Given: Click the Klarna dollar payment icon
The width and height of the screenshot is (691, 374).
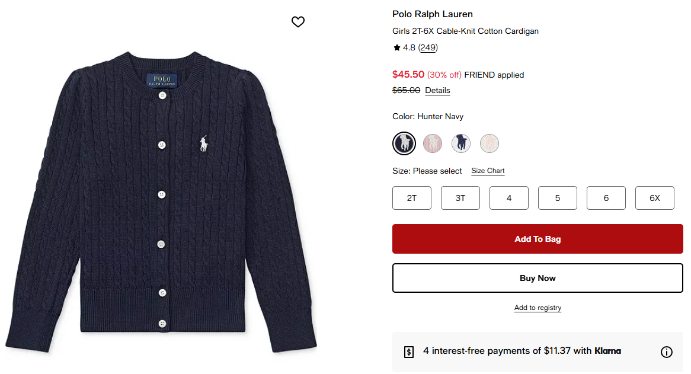Looking at the screenshot, I should pyautogui.click(x=408, y=351).
